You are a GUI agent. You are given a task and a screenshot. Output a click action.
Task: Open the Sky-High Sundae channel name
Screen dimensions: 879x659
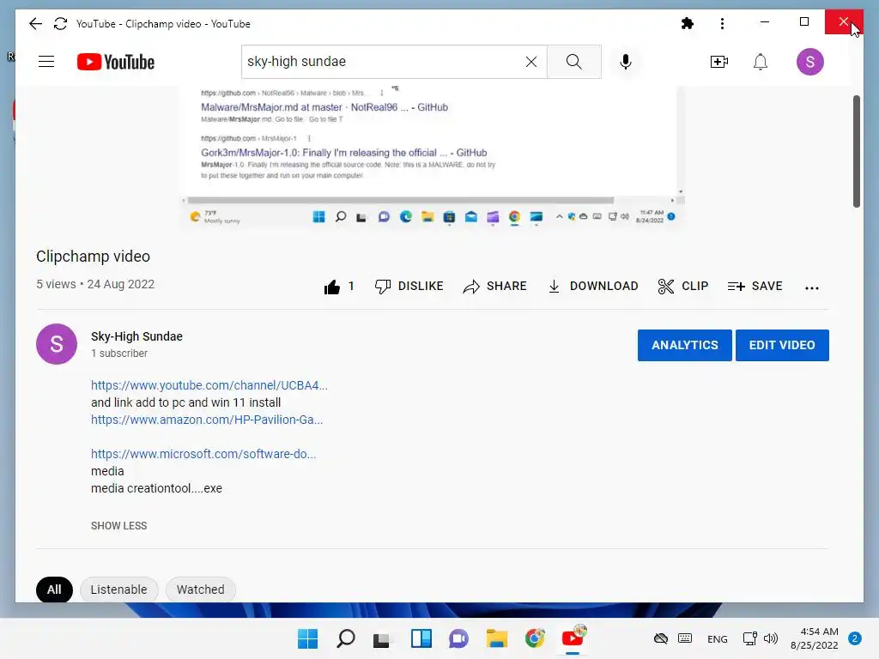coord(136,336)
